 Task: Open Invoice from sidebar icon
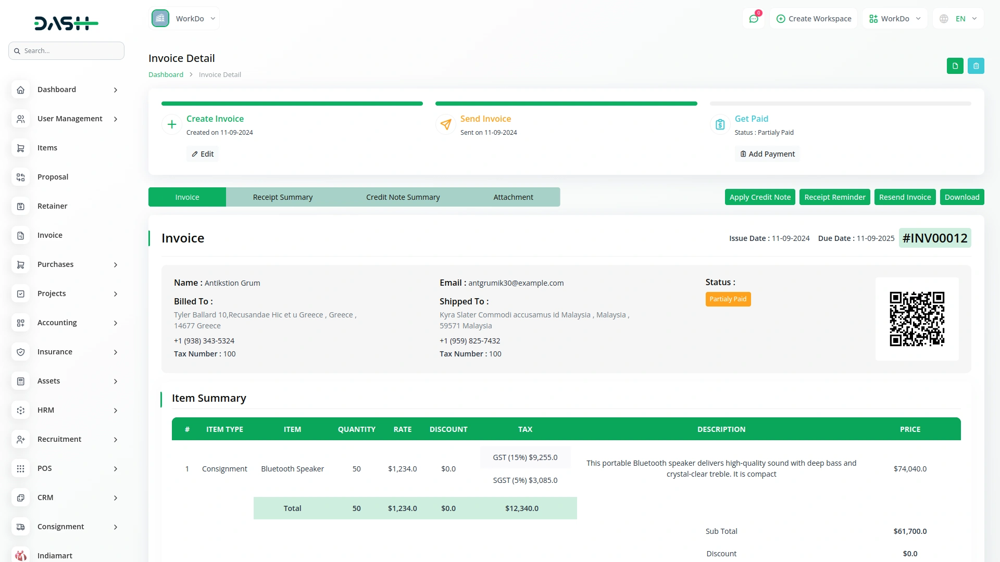(20, 236)
